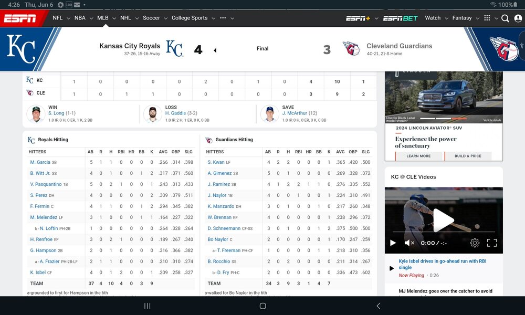
Task: Click Kansas City Royals team name
Action: (130, 46)
